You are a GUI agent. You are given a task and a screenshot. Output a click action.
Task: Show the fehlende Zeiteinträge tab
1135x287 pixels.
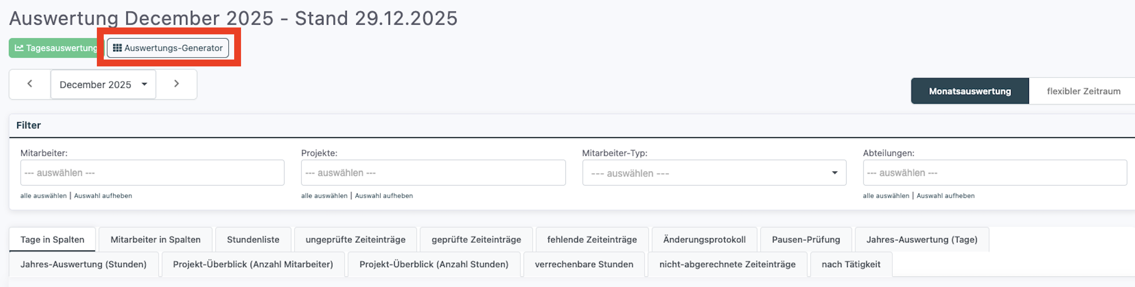pyautogui.click(x=592, y=239)
